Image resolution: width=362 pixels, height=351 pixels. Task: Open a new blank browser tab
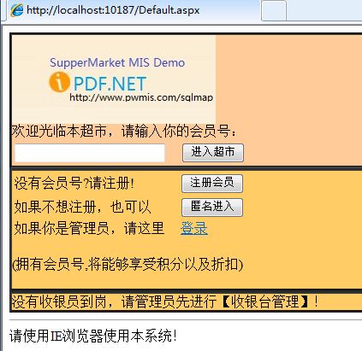(x=274, y=10)
